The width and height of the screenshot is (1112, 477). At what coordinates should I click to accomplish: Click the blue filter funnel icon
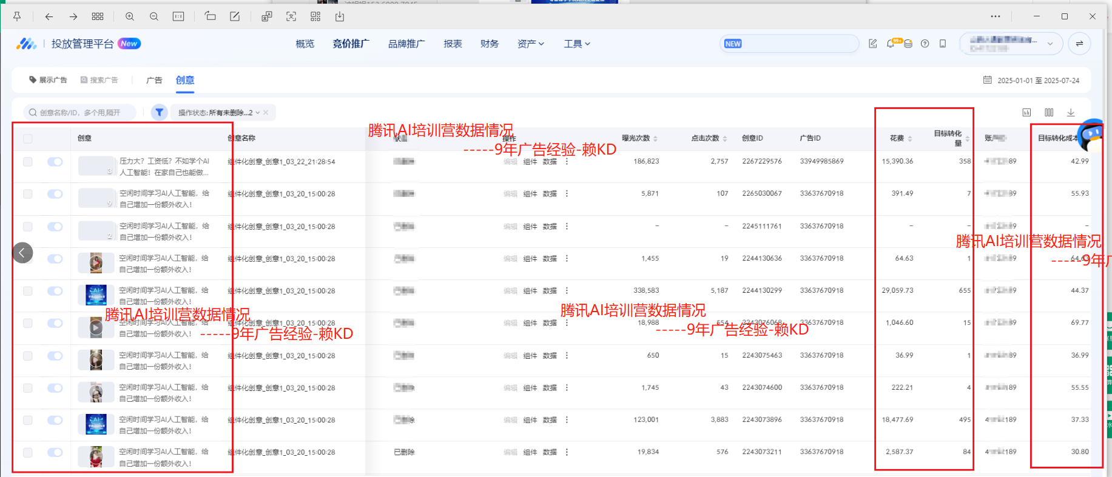(160, 112)
